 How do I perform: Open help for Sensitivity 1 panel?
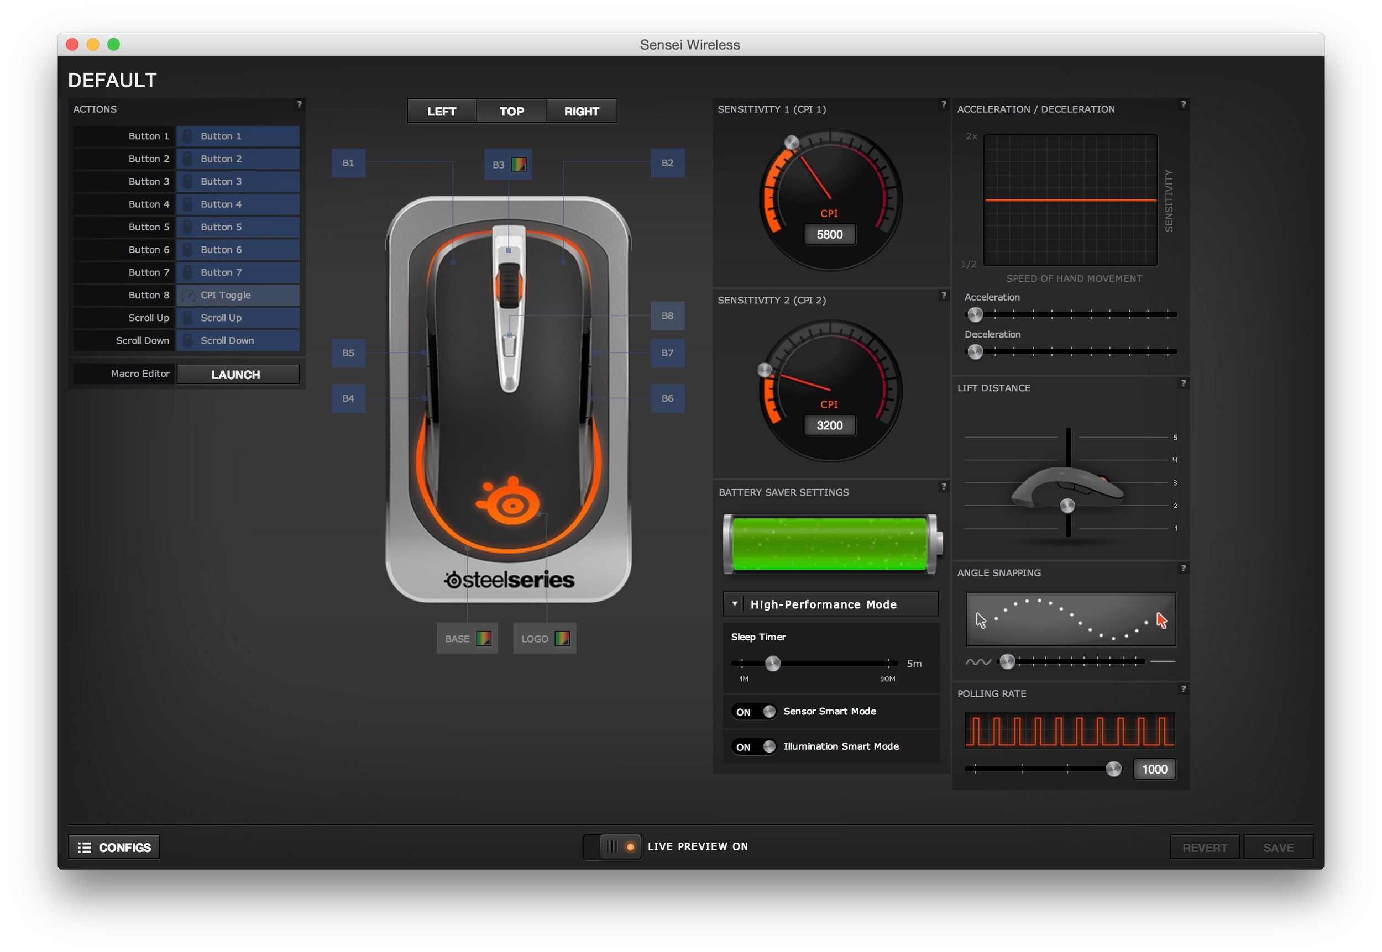pos(944,104)
